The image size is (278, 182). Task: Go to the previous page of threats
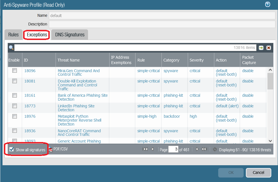click(152, 149)
